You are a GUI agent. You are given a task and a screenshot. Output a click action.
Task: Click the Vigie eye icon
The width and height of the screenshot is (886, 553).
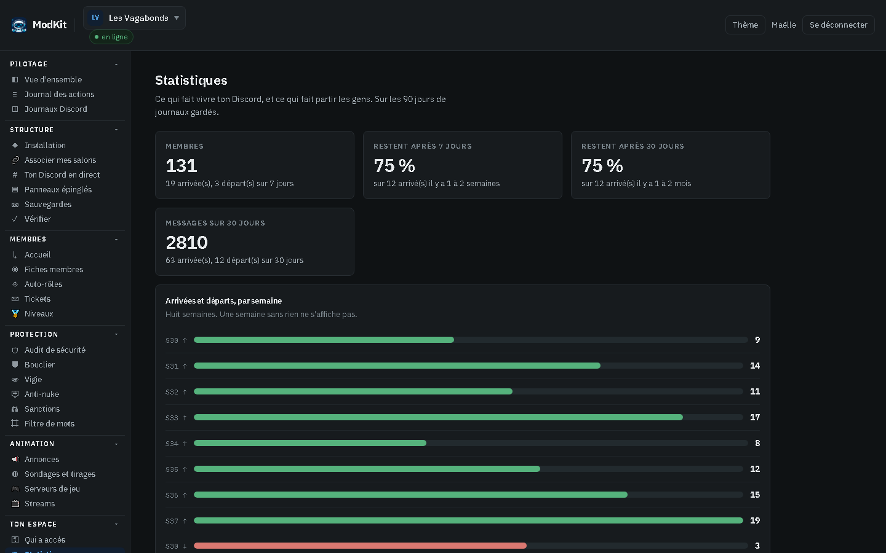tap(15, 379)
